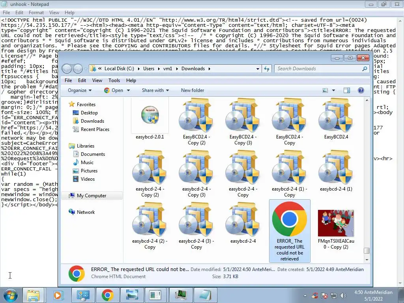Expand the address bar history dropdown
This screenshot has height=303, width=404.
[x=258, y=69]
